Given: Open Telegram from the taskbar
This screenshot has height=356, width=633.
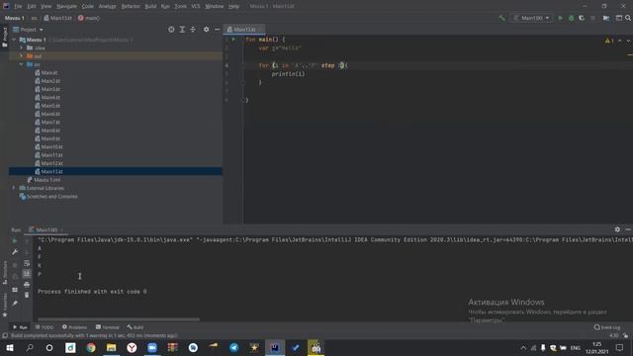Looking at the screenshot, I should [233, 347].
